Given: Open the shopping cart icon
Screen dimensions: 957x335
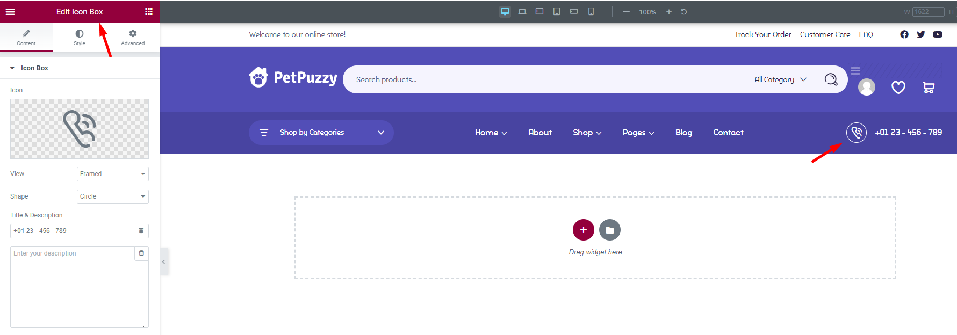Looking at the screenshot, I should tap(929, 87).
